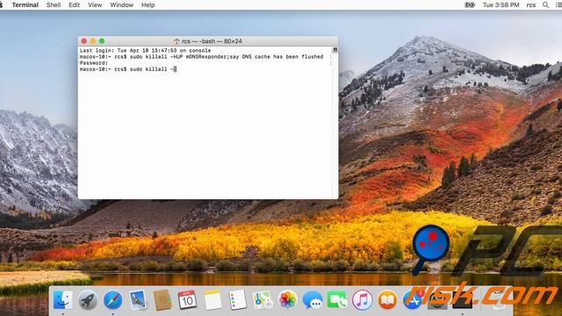This screenshot has height=316, width=562.
Task: Open the Terminal application menu
Action: coord(25,5)
